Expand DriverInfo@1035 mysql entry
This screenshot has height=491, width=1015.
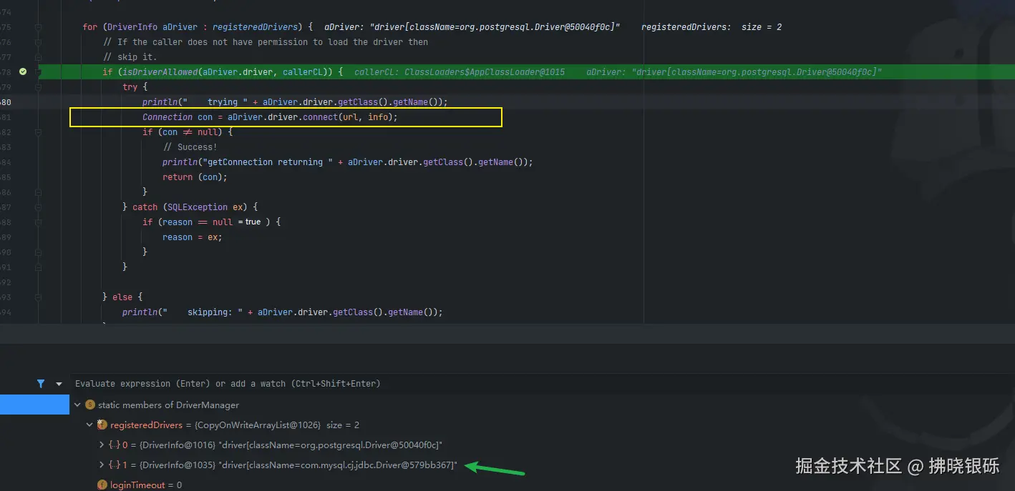click(x=102, y=465)
